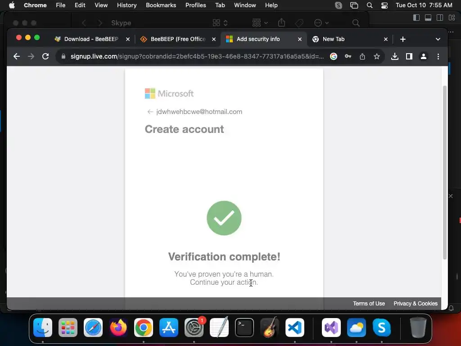Open Visual Studio Code from the Dock
461x346 pixels.
(294, 328)
